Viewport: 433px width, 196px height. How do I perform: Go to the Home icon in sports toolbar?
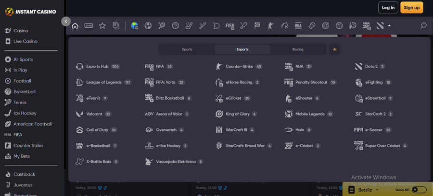tap(75, 25)
